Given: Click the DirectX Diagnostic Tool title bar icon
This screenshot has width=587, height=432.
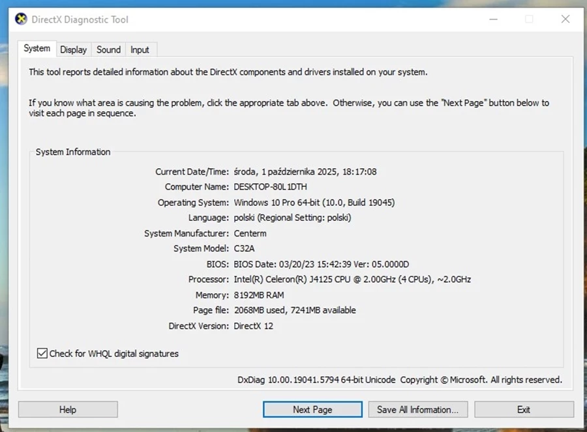Looking at the screenshot, I should coord(22,20).
